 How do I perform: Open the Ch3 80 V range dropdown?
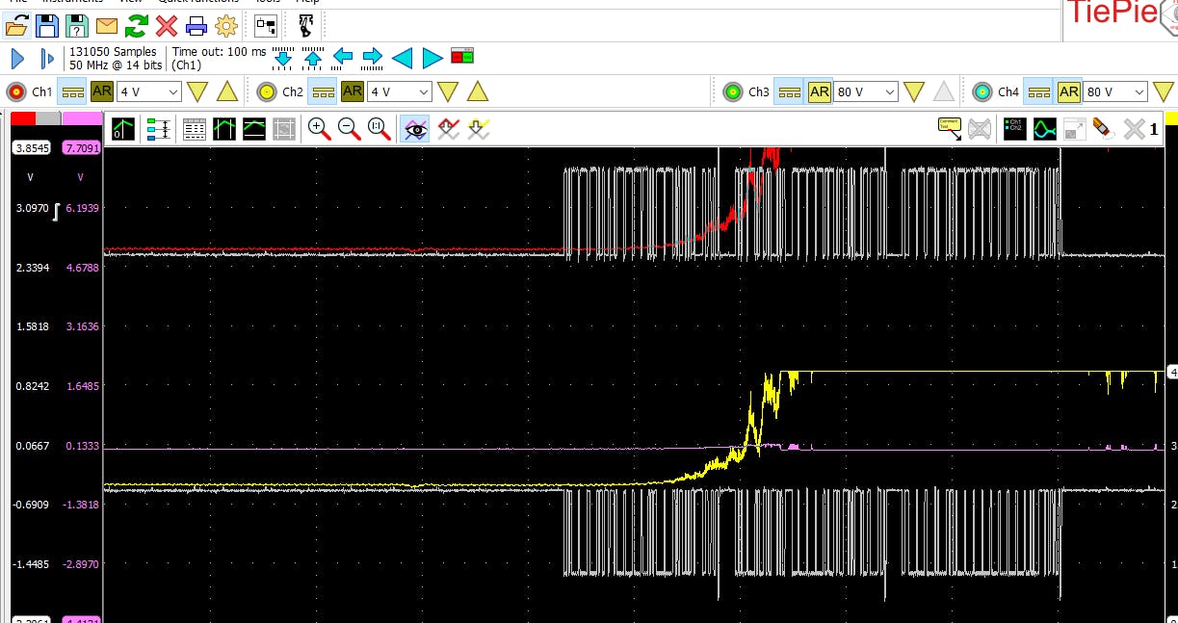tap(865, 91)
